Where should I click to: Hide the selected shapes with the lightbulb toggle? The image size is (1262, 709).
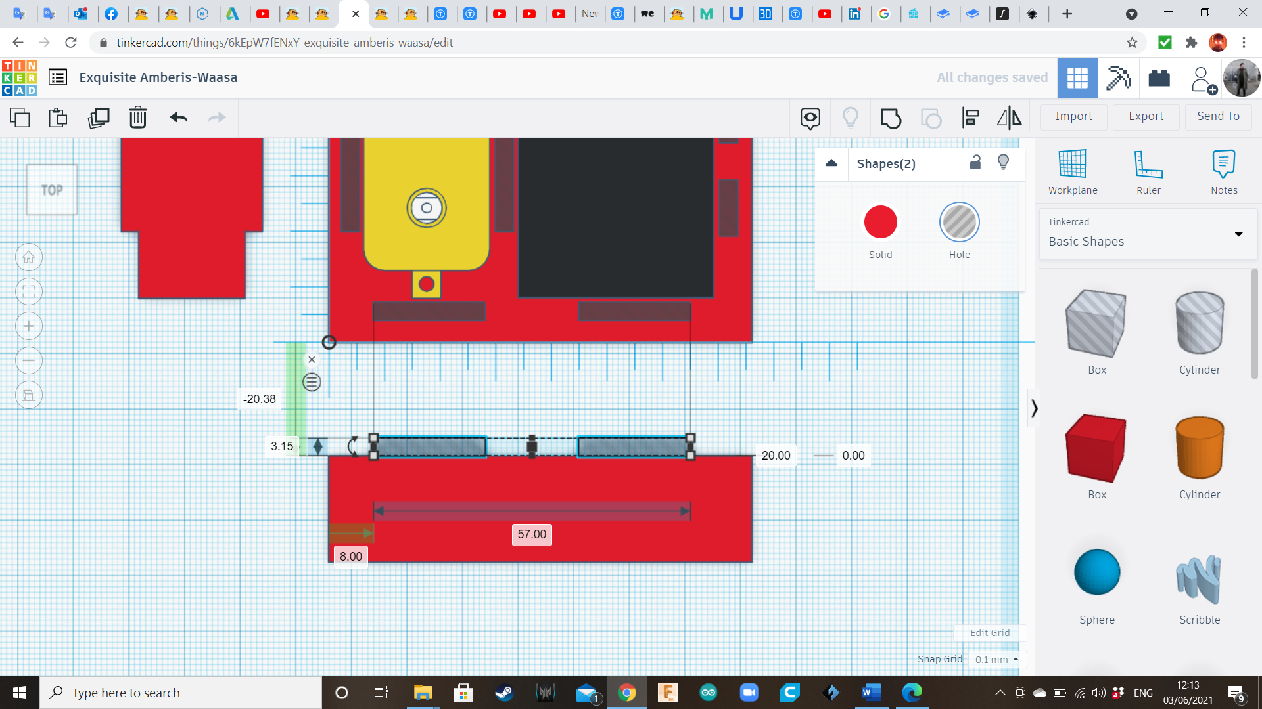pos(1003,162)
